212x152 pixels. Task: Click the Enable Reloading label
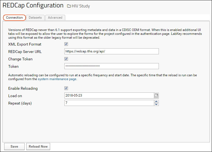click(x=23, y=88)
